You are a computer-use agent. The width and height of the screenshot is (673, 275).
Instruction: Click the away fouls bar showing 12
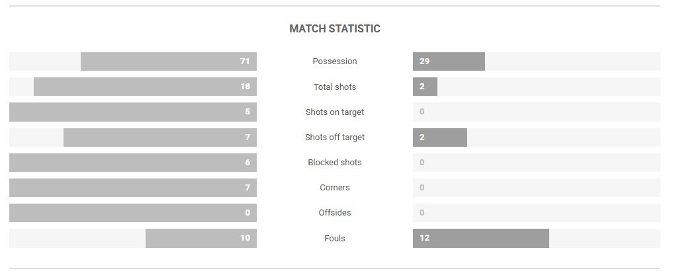pos(480,238)
